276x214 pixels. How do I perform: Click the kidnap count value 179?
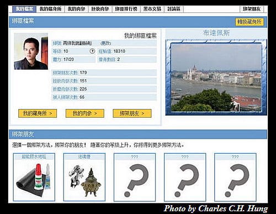pyautogui.click(x=83, y=72)
